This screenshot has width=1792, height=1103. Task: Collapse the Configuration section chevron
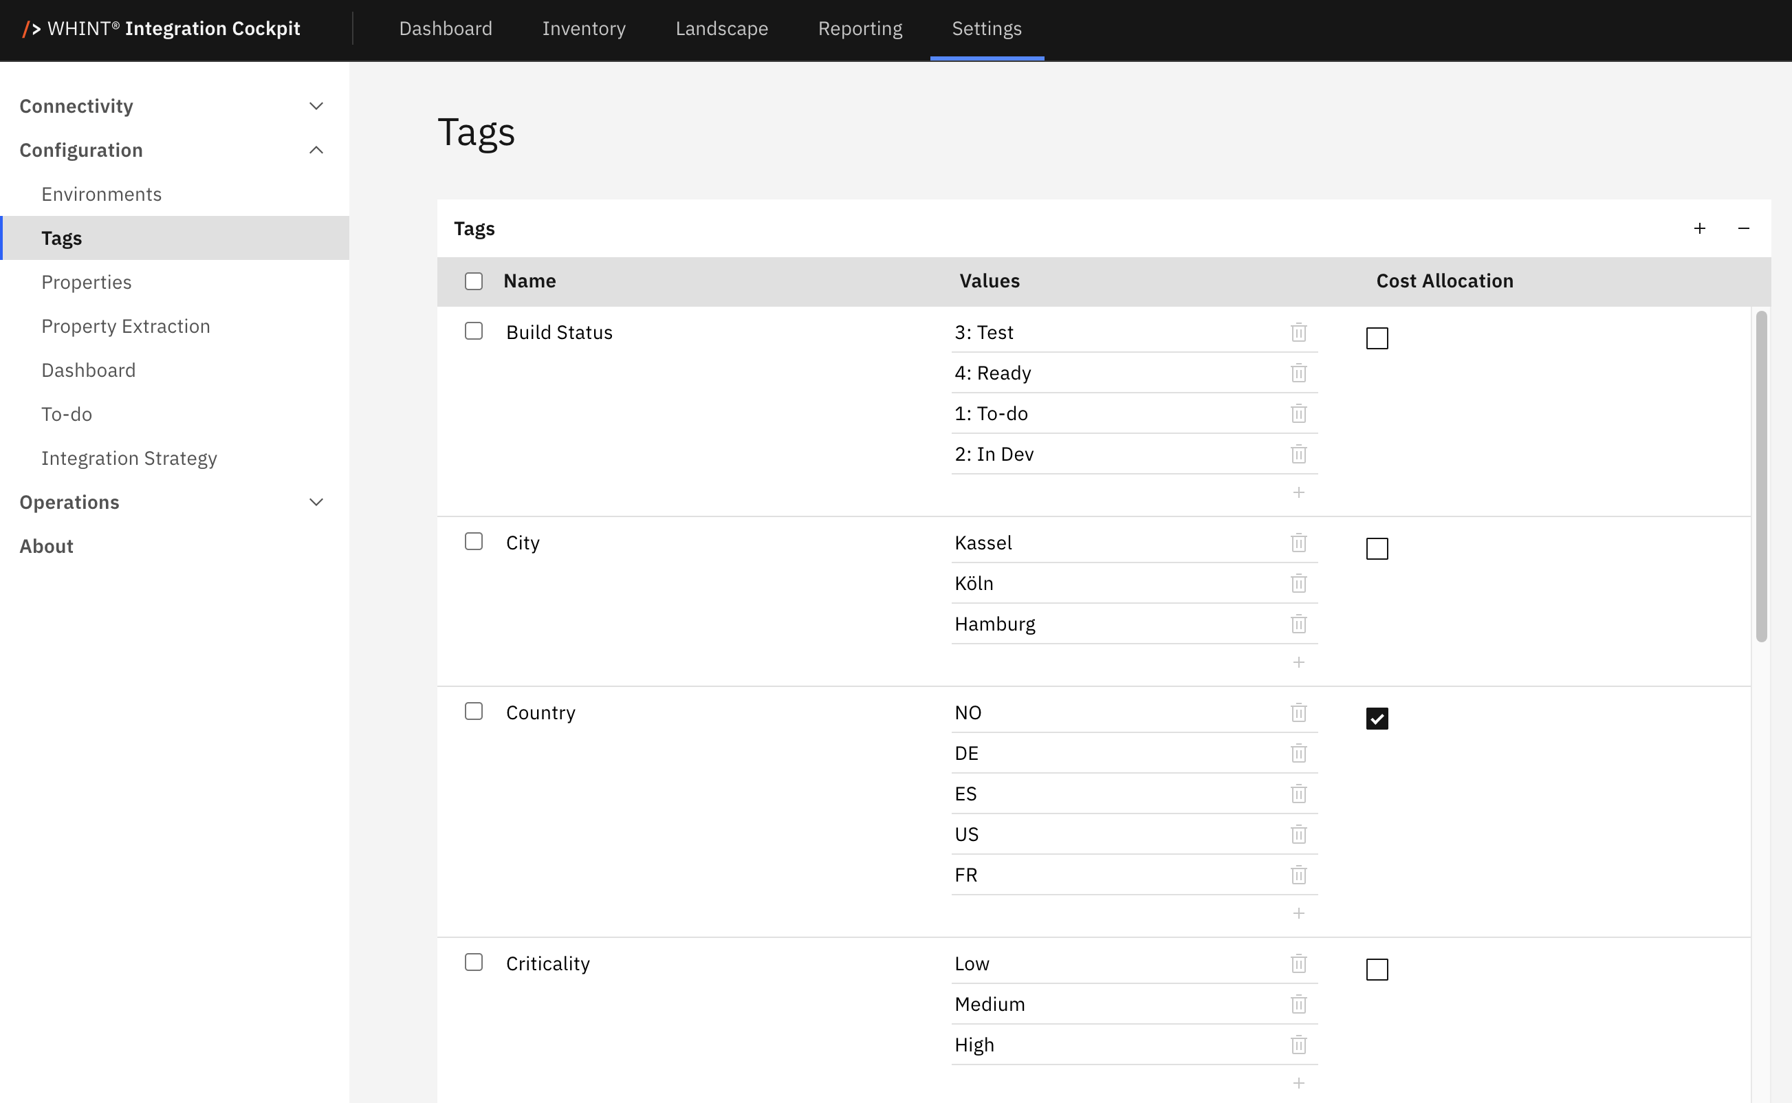click(x=316, y=151)
